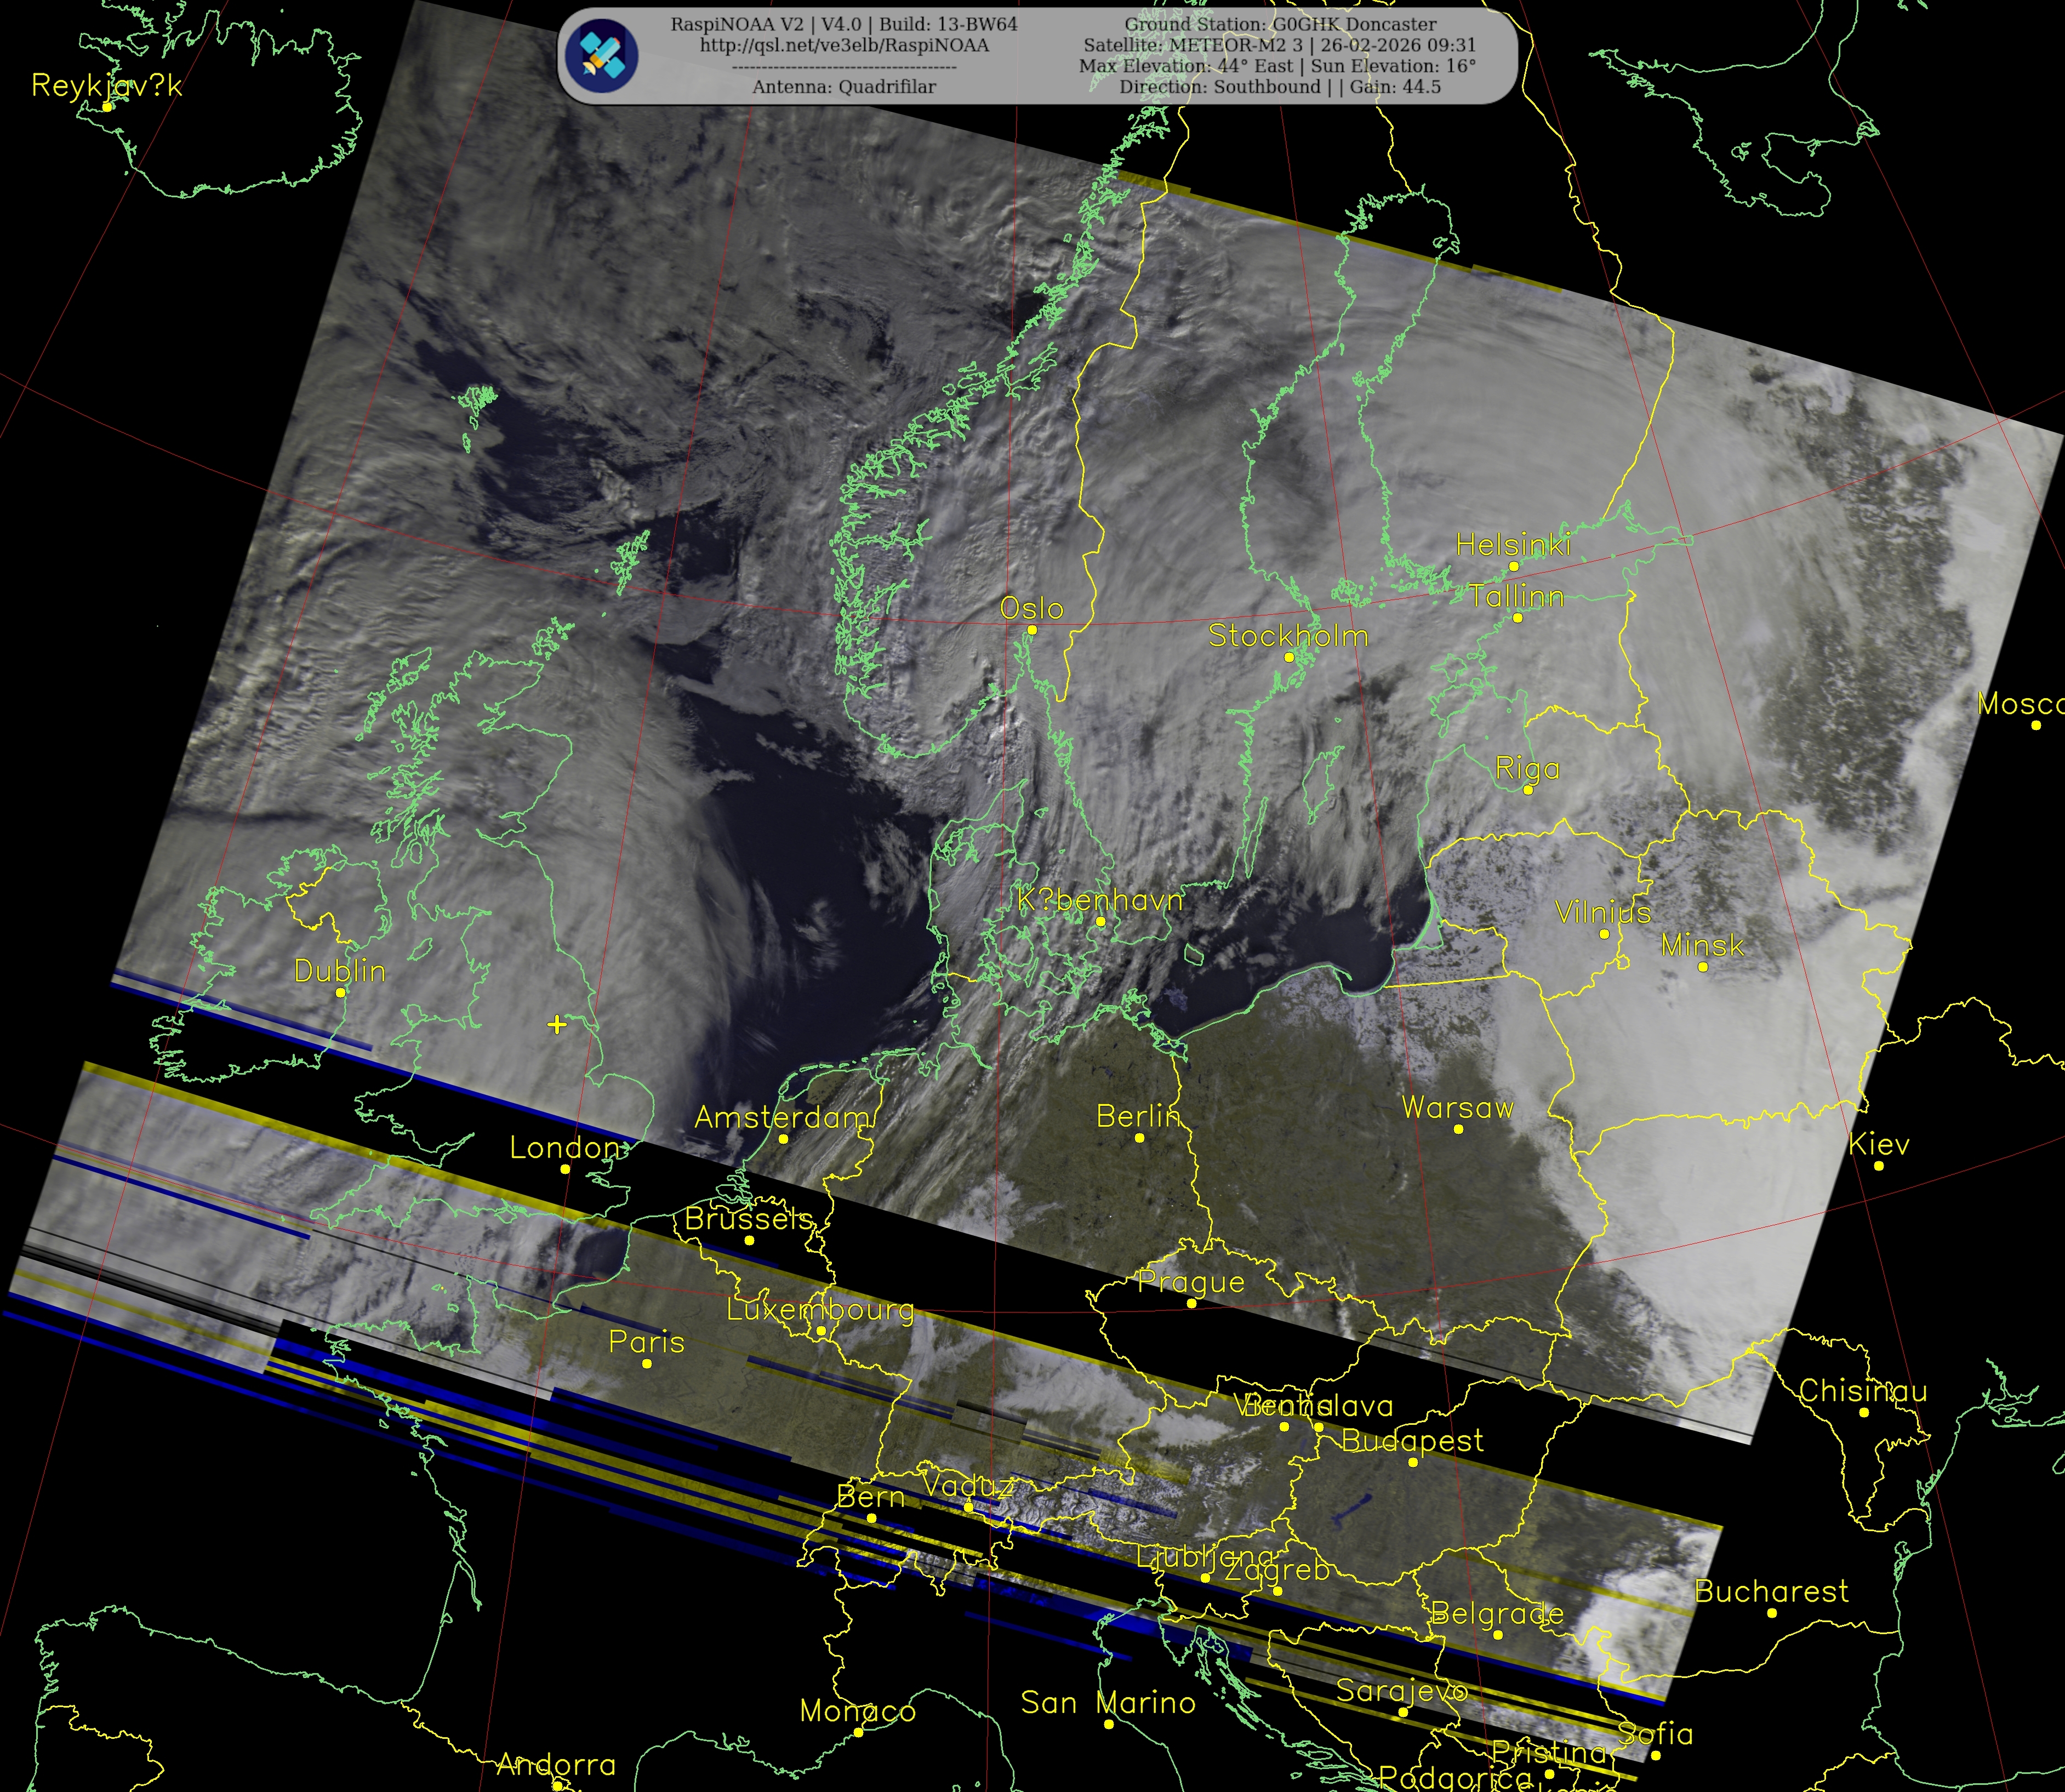Viewport: 2065px width, 1792px height.
Task: Click the Warsaw city marker dot
Action: 1459,1129
